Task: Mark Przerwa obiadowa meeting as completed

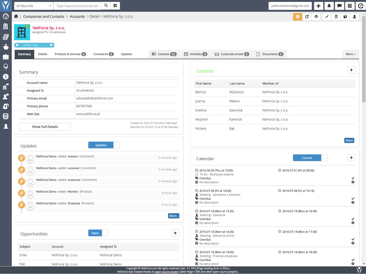Action: coord(353,260)
